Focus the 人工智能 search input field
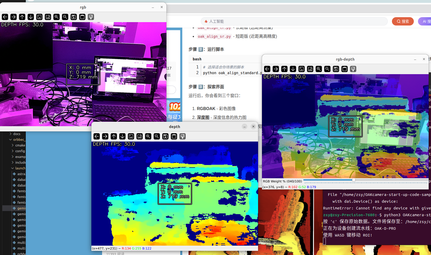The width and height of the screenshot is (431, 255). pyautogui.click(x=294, y=21)
